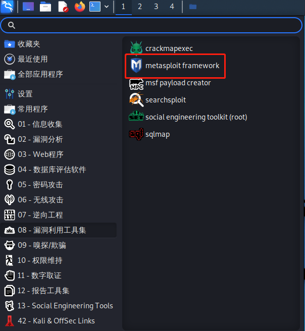Select the 05 - 密码攻击 category
The image size is (305, 331).
tap(58, 185)
